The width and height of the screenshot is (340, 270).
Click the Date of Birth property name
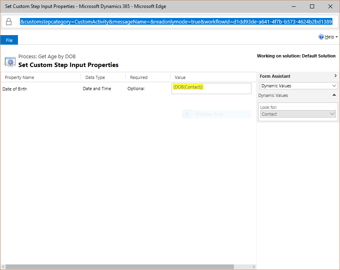(x=15, y=89)
